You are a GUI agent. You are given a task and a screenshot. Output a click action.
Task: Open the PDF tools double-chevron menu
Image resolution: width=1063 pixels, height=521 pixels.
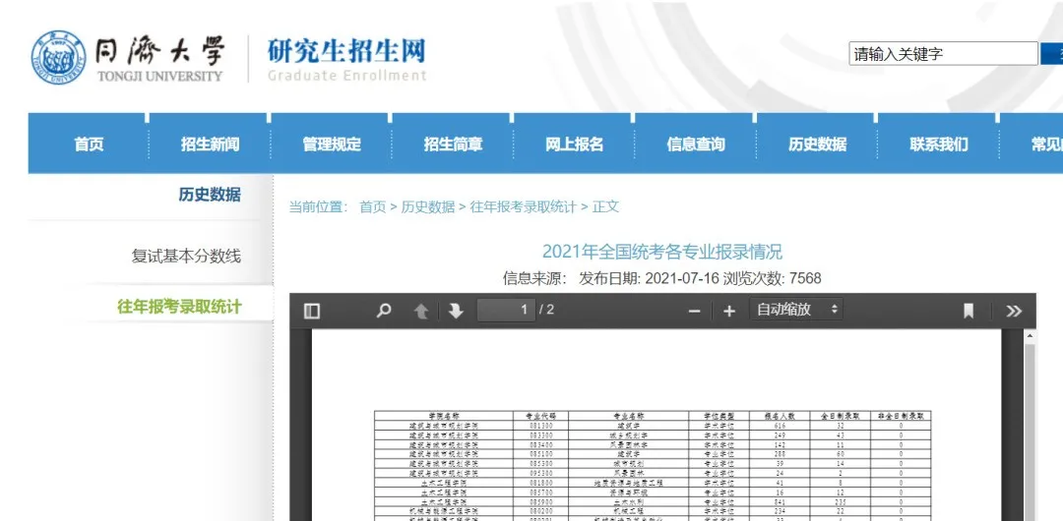(x=1014, y=311)
